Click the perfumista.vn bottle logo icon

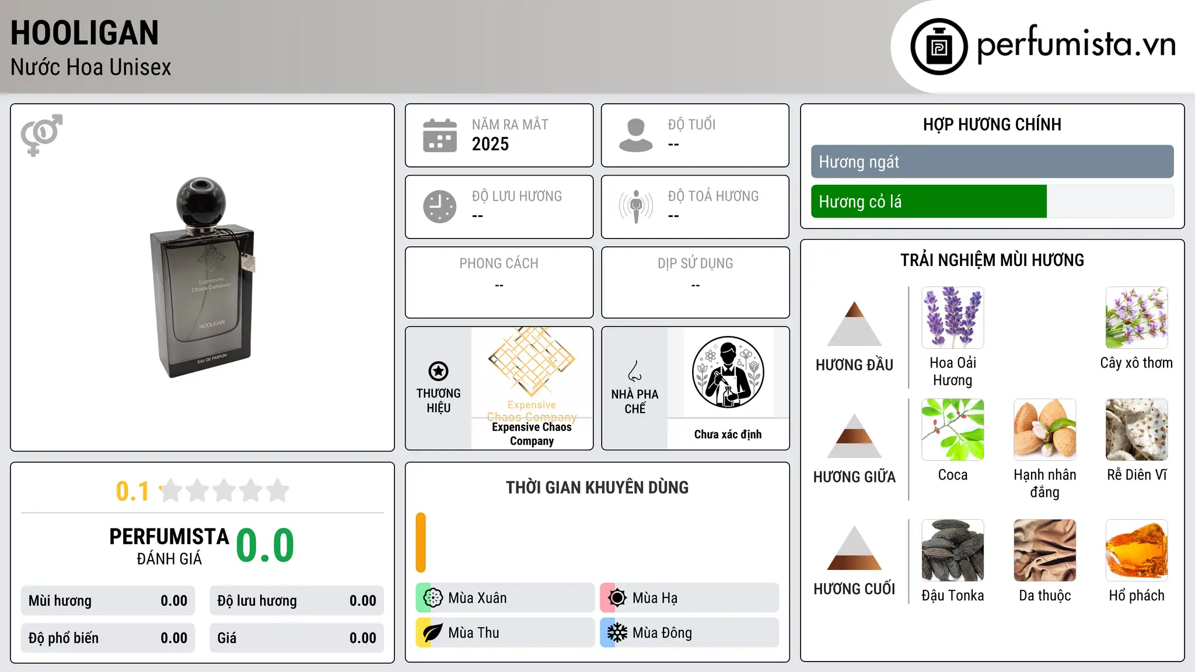[939, 47]
